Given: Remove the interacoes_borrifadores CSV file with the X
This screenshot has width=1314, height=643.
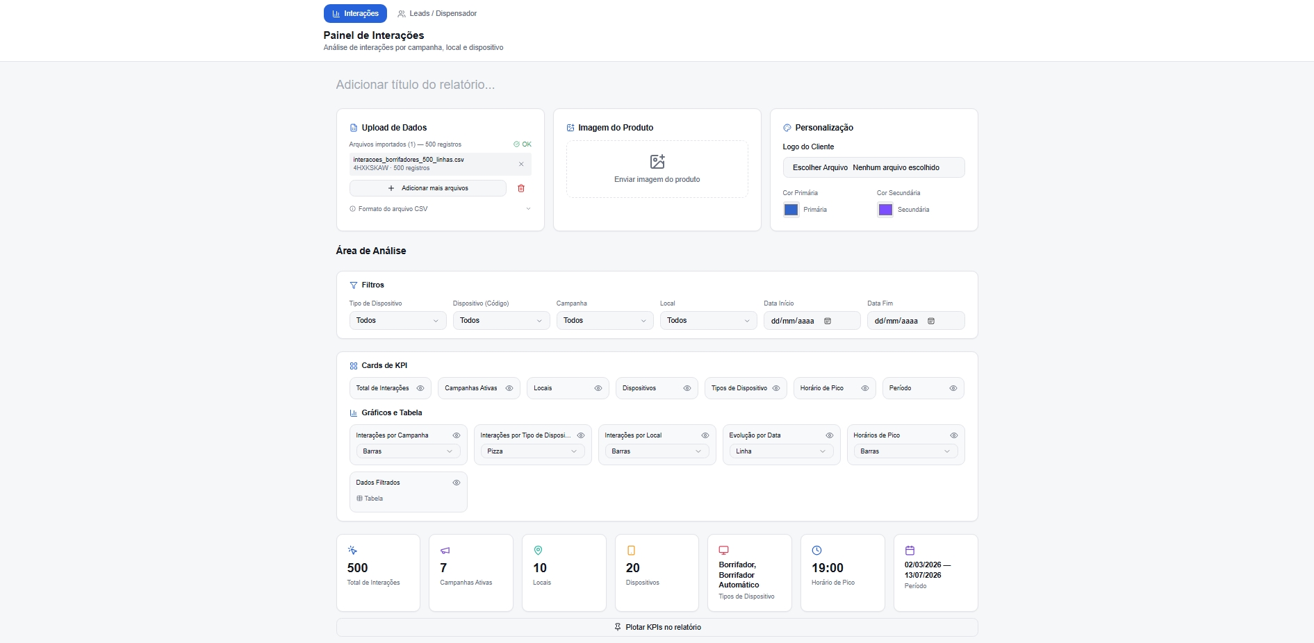Looking at the screenshot, I should [x=521, y=164].
